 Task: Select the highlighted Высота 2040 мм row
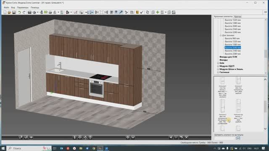click(232, 47)
